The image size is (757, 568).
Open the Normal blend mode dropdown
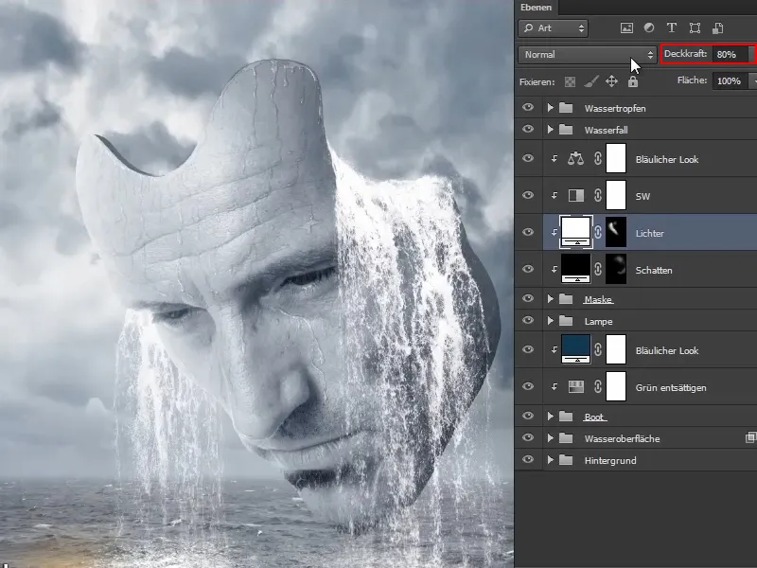(588, 55)
